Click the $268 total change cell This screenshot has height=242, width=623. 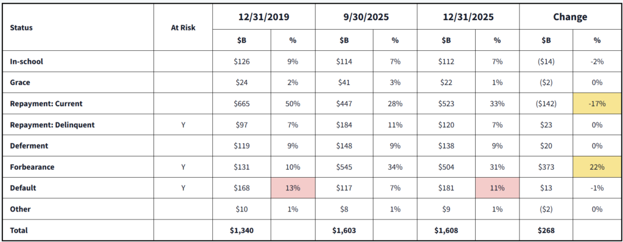click(x=546, y=230)
